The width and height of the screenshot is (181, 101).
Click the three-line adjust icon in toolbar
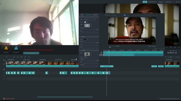point(14,57)
